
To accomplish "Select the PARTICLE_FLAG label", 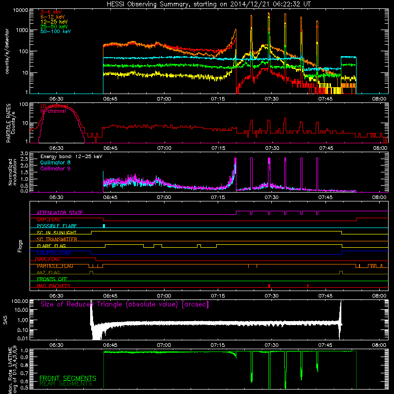I will [55, 266].
